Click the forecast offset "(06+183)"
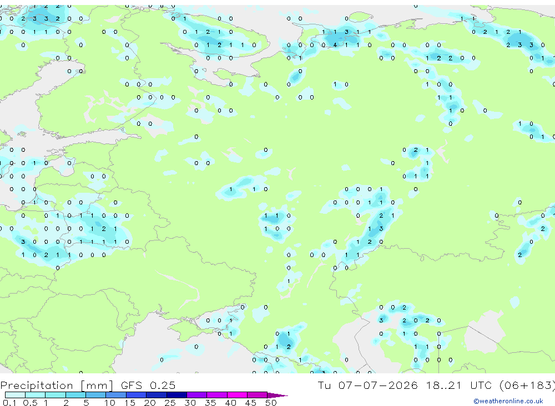 point(527,386)
